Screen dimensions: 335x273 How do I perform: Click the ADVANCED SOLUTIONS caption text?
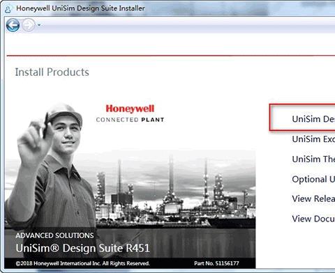(54, 235)
